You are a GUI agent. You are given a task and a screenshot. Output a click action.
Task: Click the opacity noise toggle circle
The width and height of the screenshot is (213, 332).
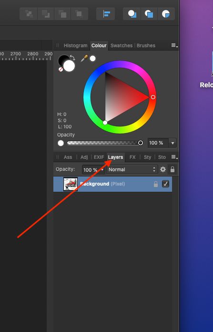61,143
